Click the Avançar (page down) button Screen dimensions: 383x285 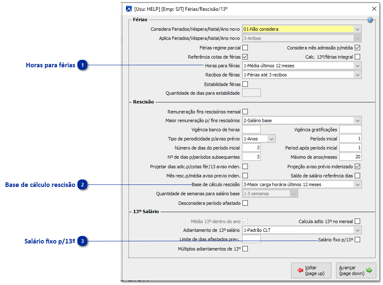pyautogui.click(x=356, y=270)
